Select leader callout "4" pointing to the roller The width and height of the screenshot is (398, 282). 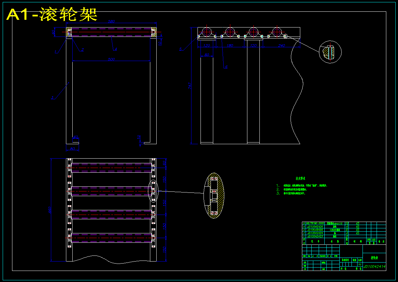(115, 49)
